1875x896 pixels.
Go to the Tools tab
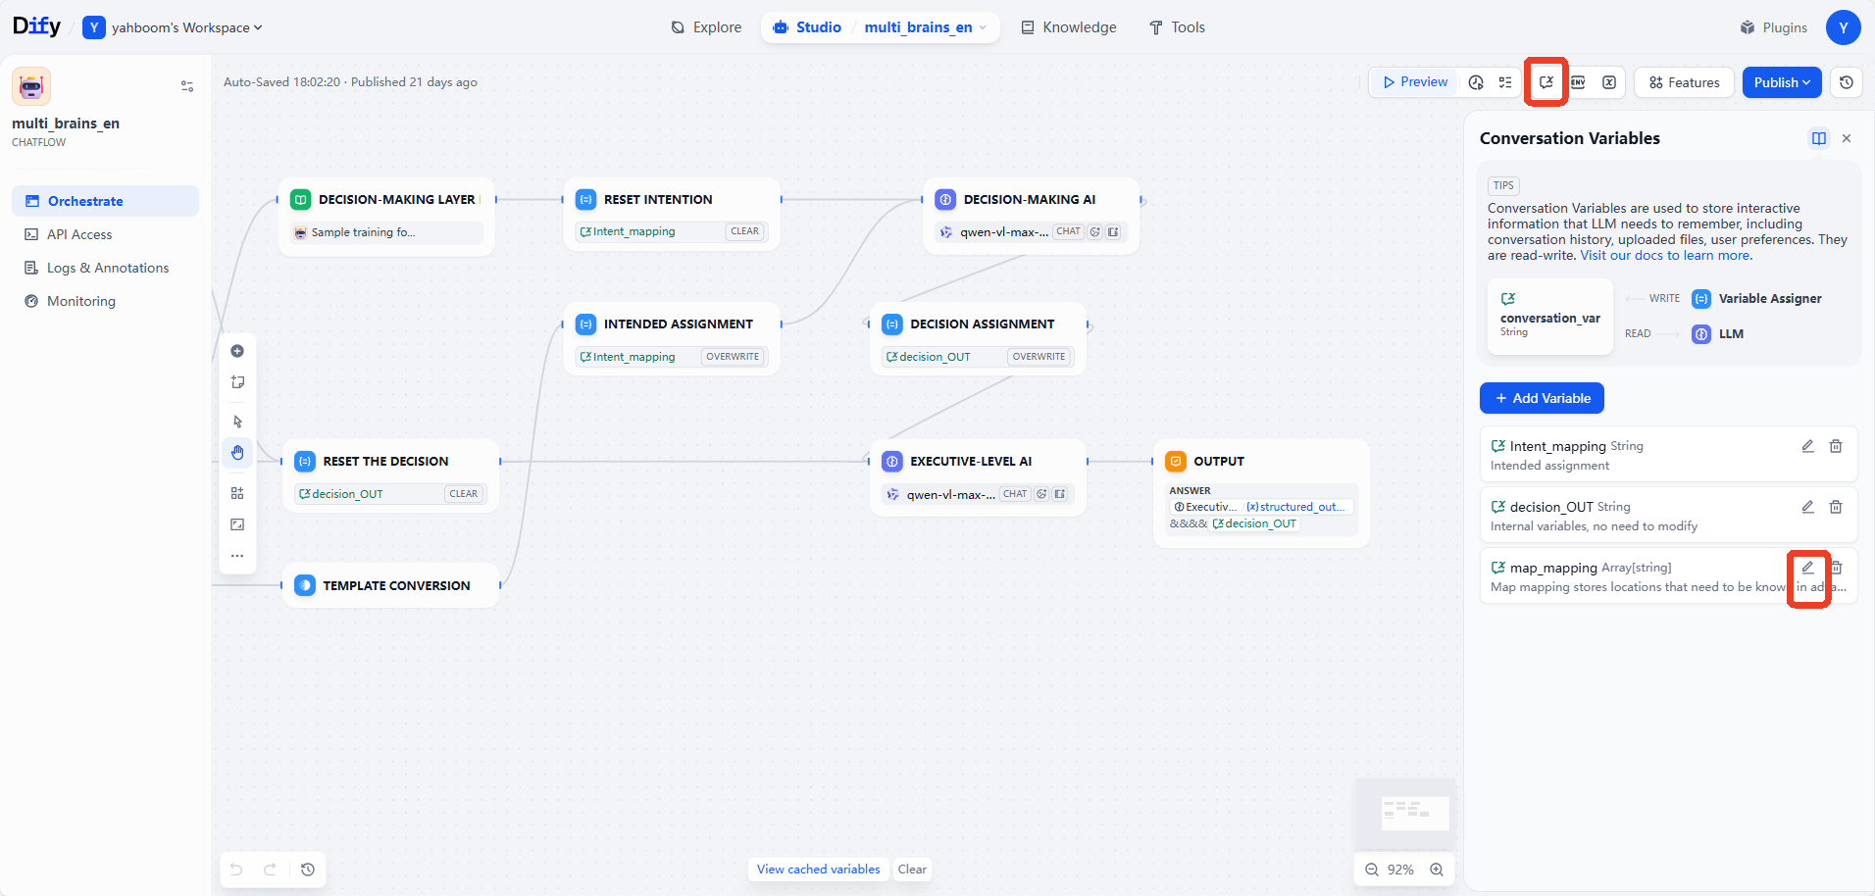pyautogui.click(x=1177, y=27)
